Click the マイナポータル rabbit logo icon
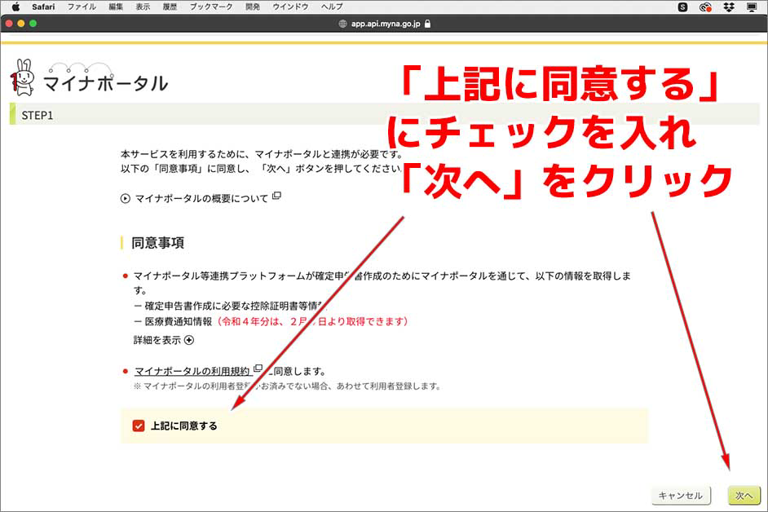The height and width of the screenshot is (512, 768). click(24, 76)
